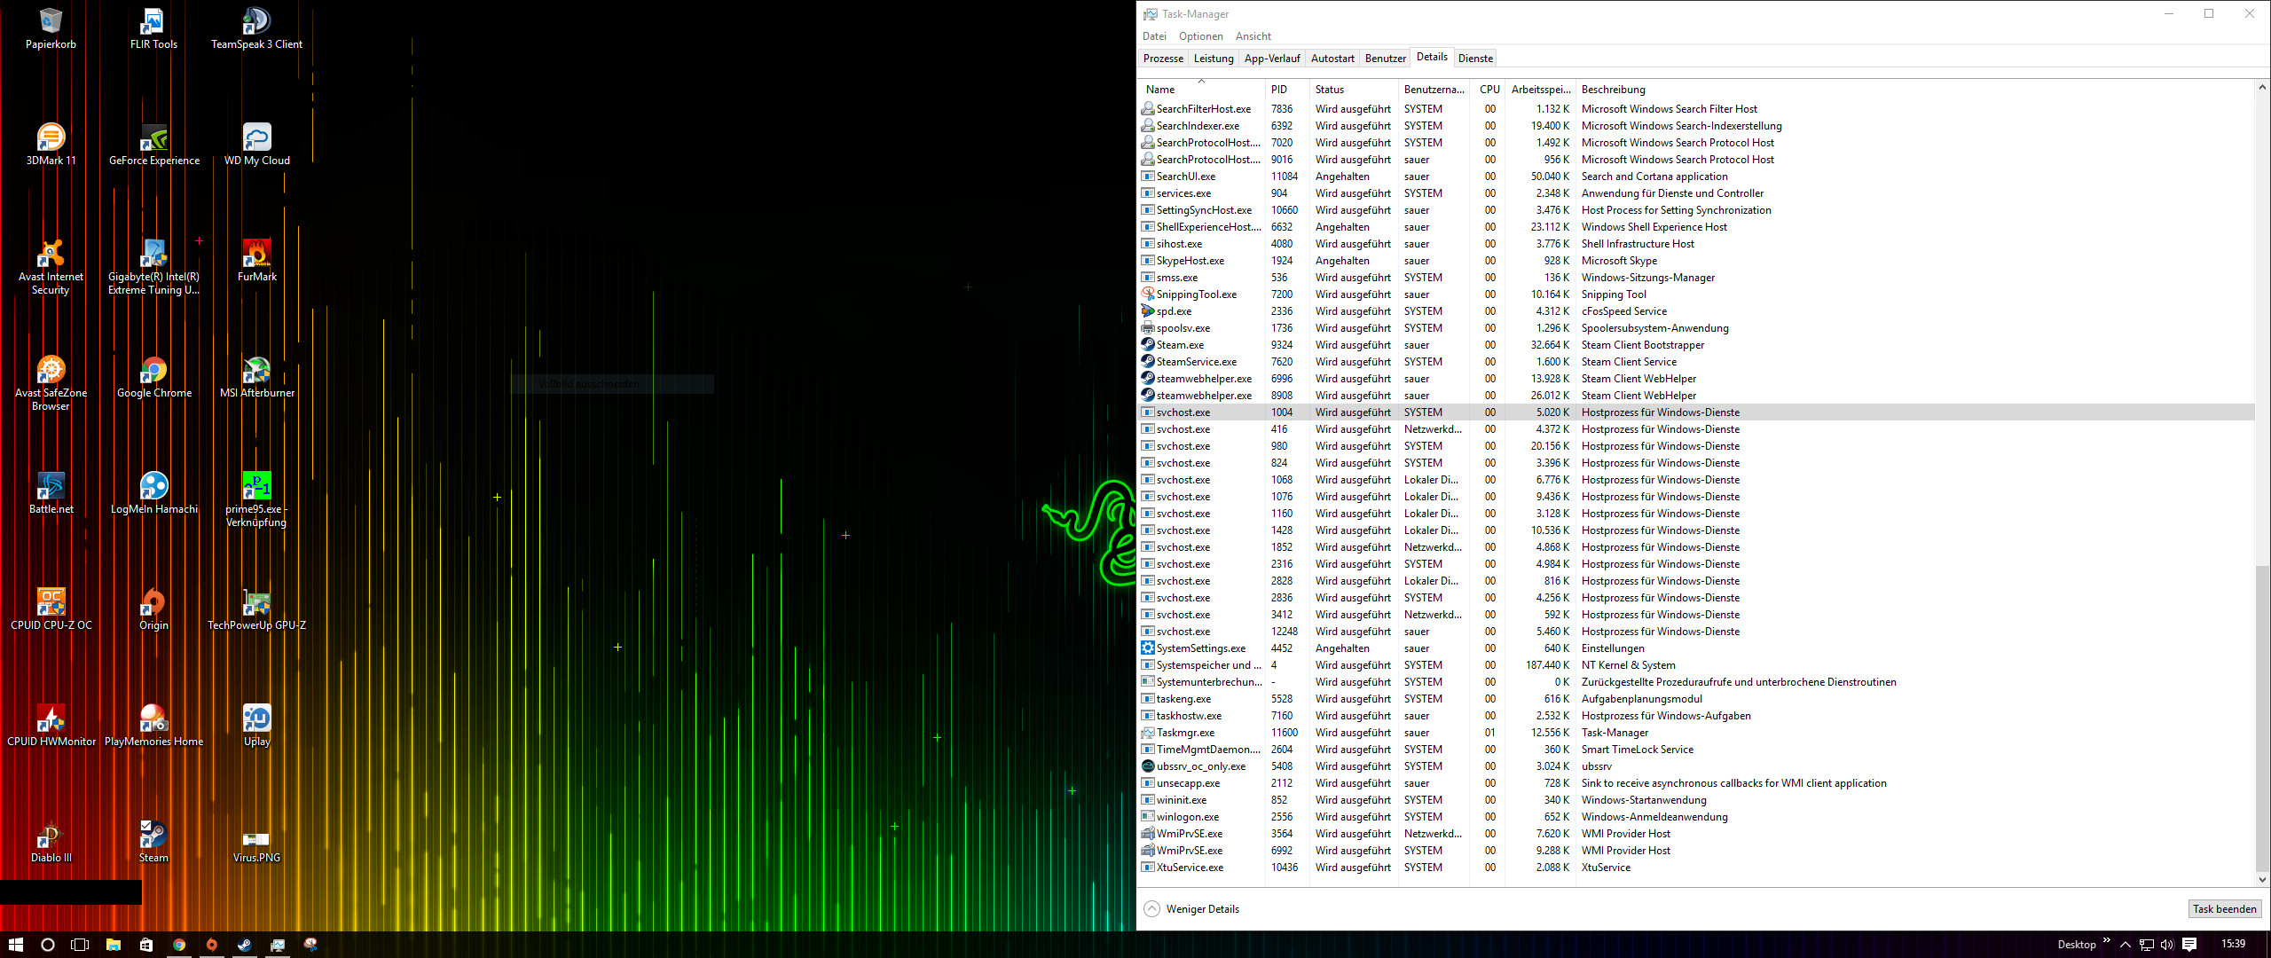This screenshot has height=958, width=2271.
Task: Switch to the Leistung tab
Action: tap(1213, 59)
